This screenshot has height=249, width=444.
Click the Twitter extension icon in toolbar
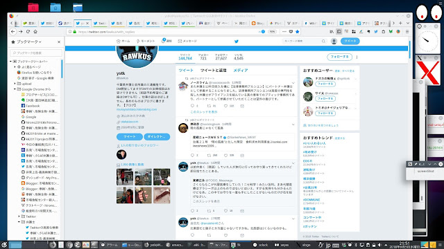coord(376,32)
